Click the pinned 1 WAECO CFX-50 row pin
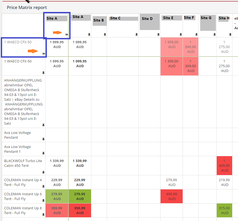Viewport: 238px width, 221px height. coord(44,54)
